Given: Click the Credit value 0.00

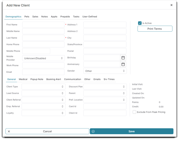Looking at the screenshot, I should tap(161, 107).
